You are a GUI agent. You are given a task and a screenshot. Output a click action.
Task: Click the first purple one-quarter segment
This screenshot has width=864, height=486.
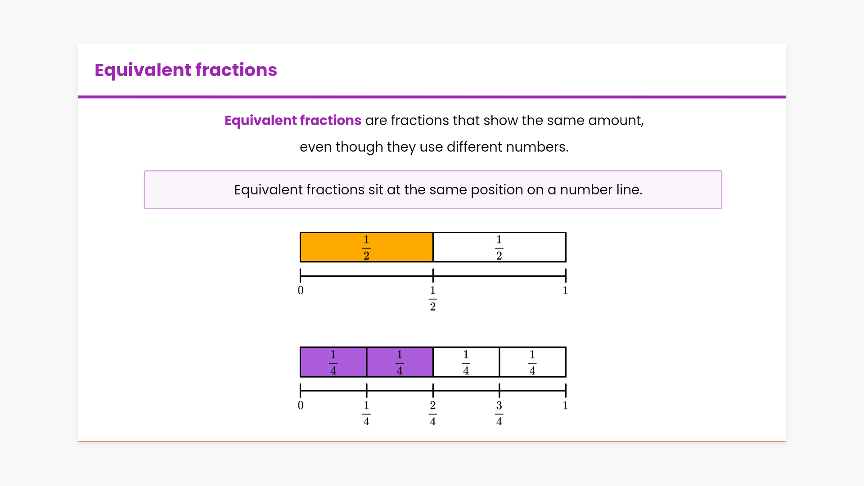(x=317, y=362)
